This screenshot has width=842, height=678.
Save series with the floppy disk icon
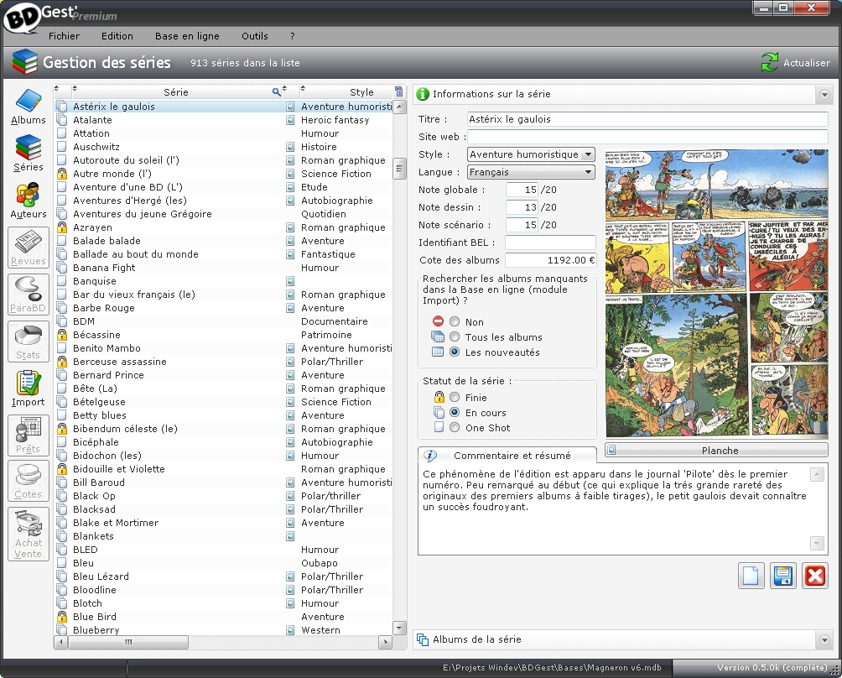coord(783,576)
